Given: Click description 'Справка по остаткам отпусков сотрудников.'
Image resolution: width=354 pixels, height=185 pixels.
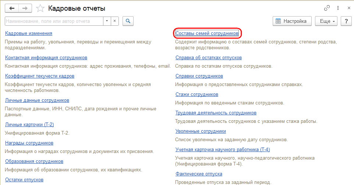Looking at the screenshot, I should (224, 66).
